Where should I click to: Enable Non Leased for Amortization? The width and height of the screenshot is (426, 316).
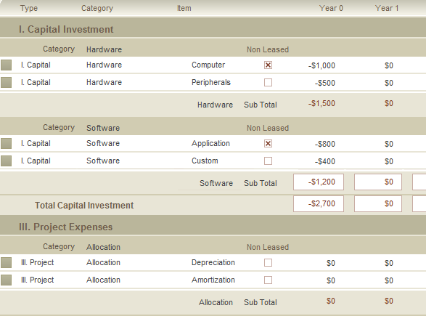click(x=268, y=280)
